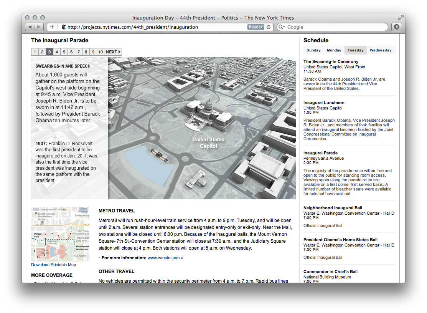Open the www.wmata.com link

coord(164,258)
